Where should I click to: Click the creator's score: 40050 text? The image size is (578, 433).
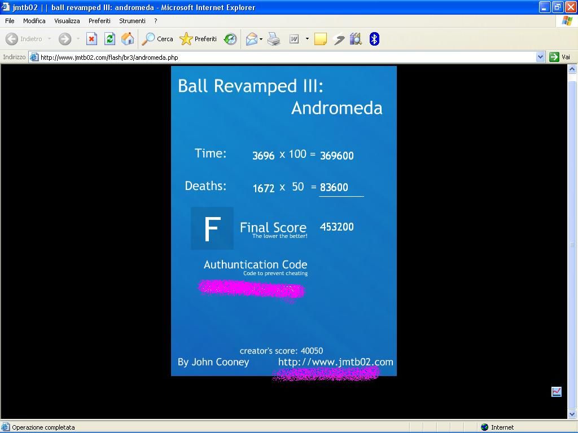(x=281, y=351)
